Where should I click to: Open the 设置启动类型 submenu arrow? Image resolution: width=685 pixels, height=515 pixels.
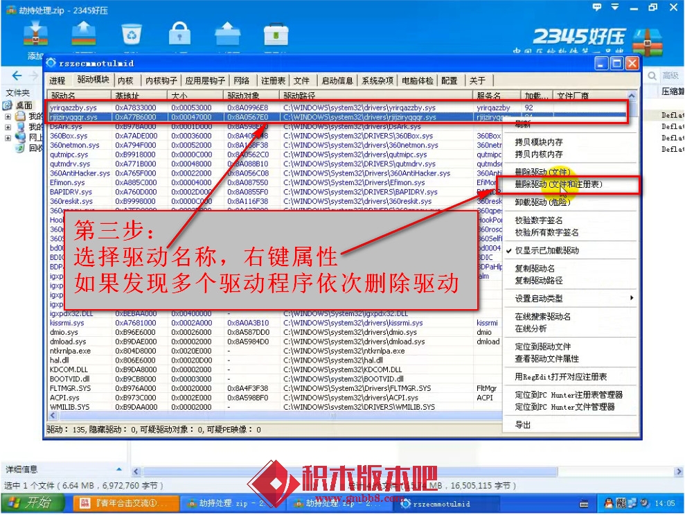(x=631, y=298)
